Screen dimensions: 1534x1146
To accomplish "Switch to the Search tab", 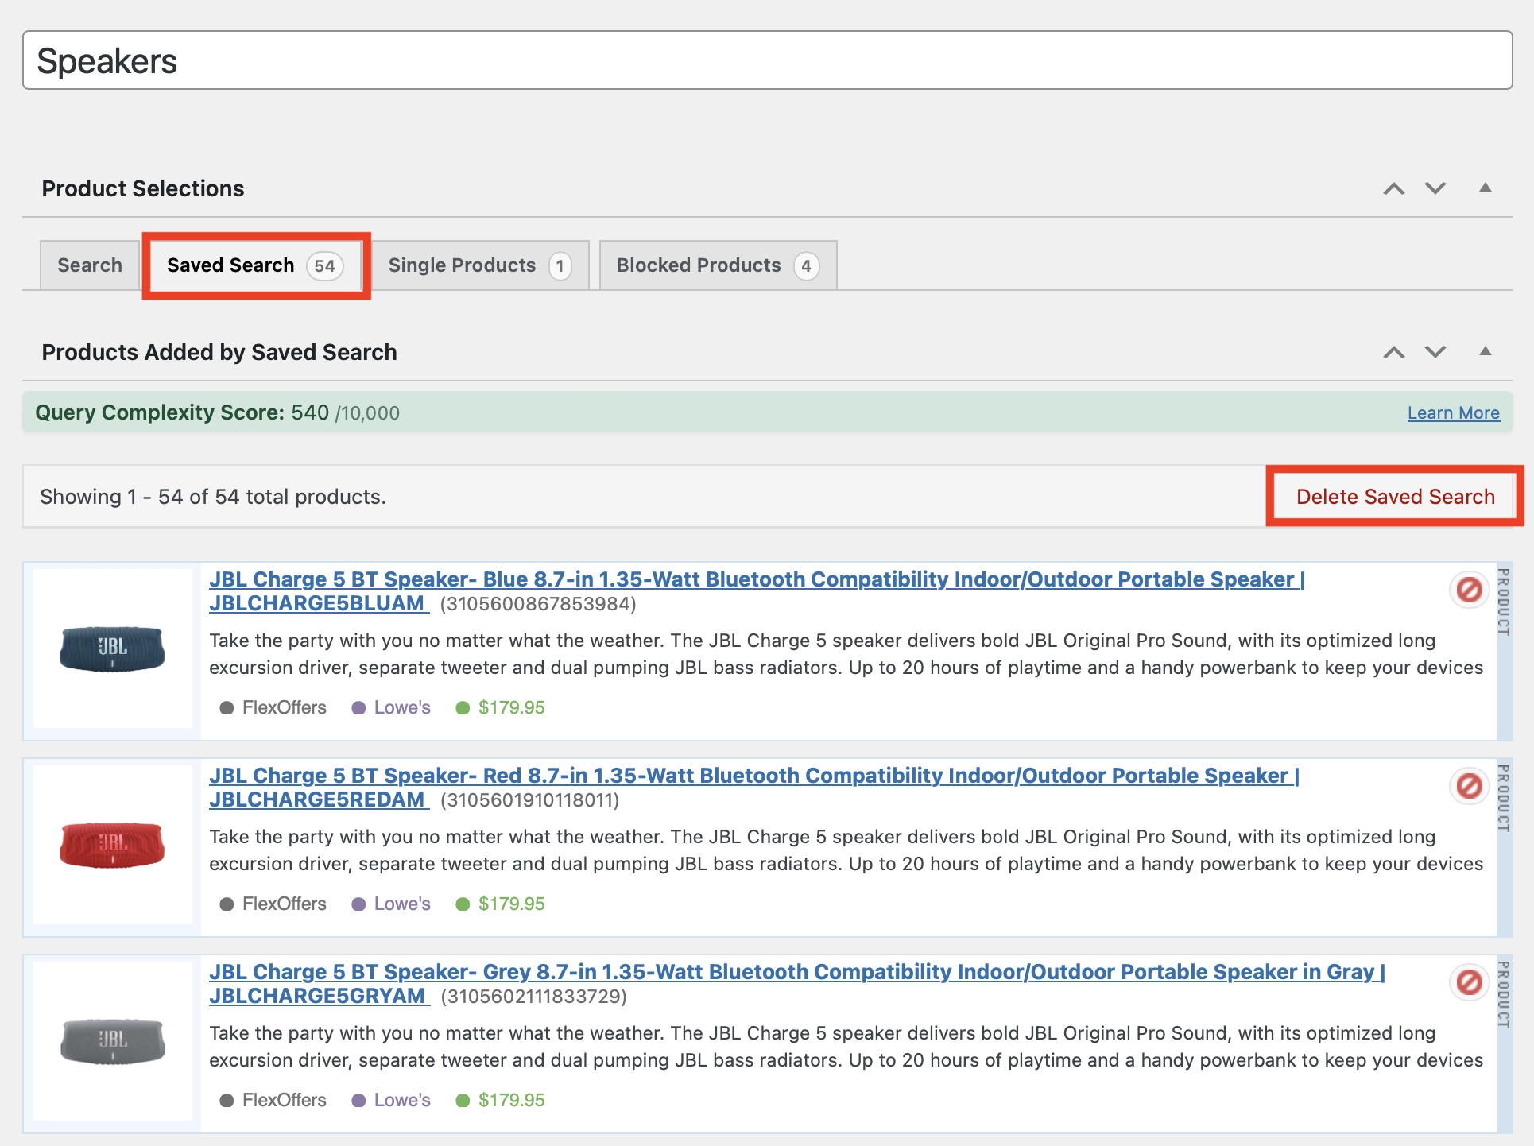I will [90, 265].
